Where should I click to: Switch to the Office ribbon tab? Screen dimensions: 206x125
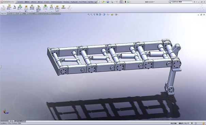pos(32,14)
